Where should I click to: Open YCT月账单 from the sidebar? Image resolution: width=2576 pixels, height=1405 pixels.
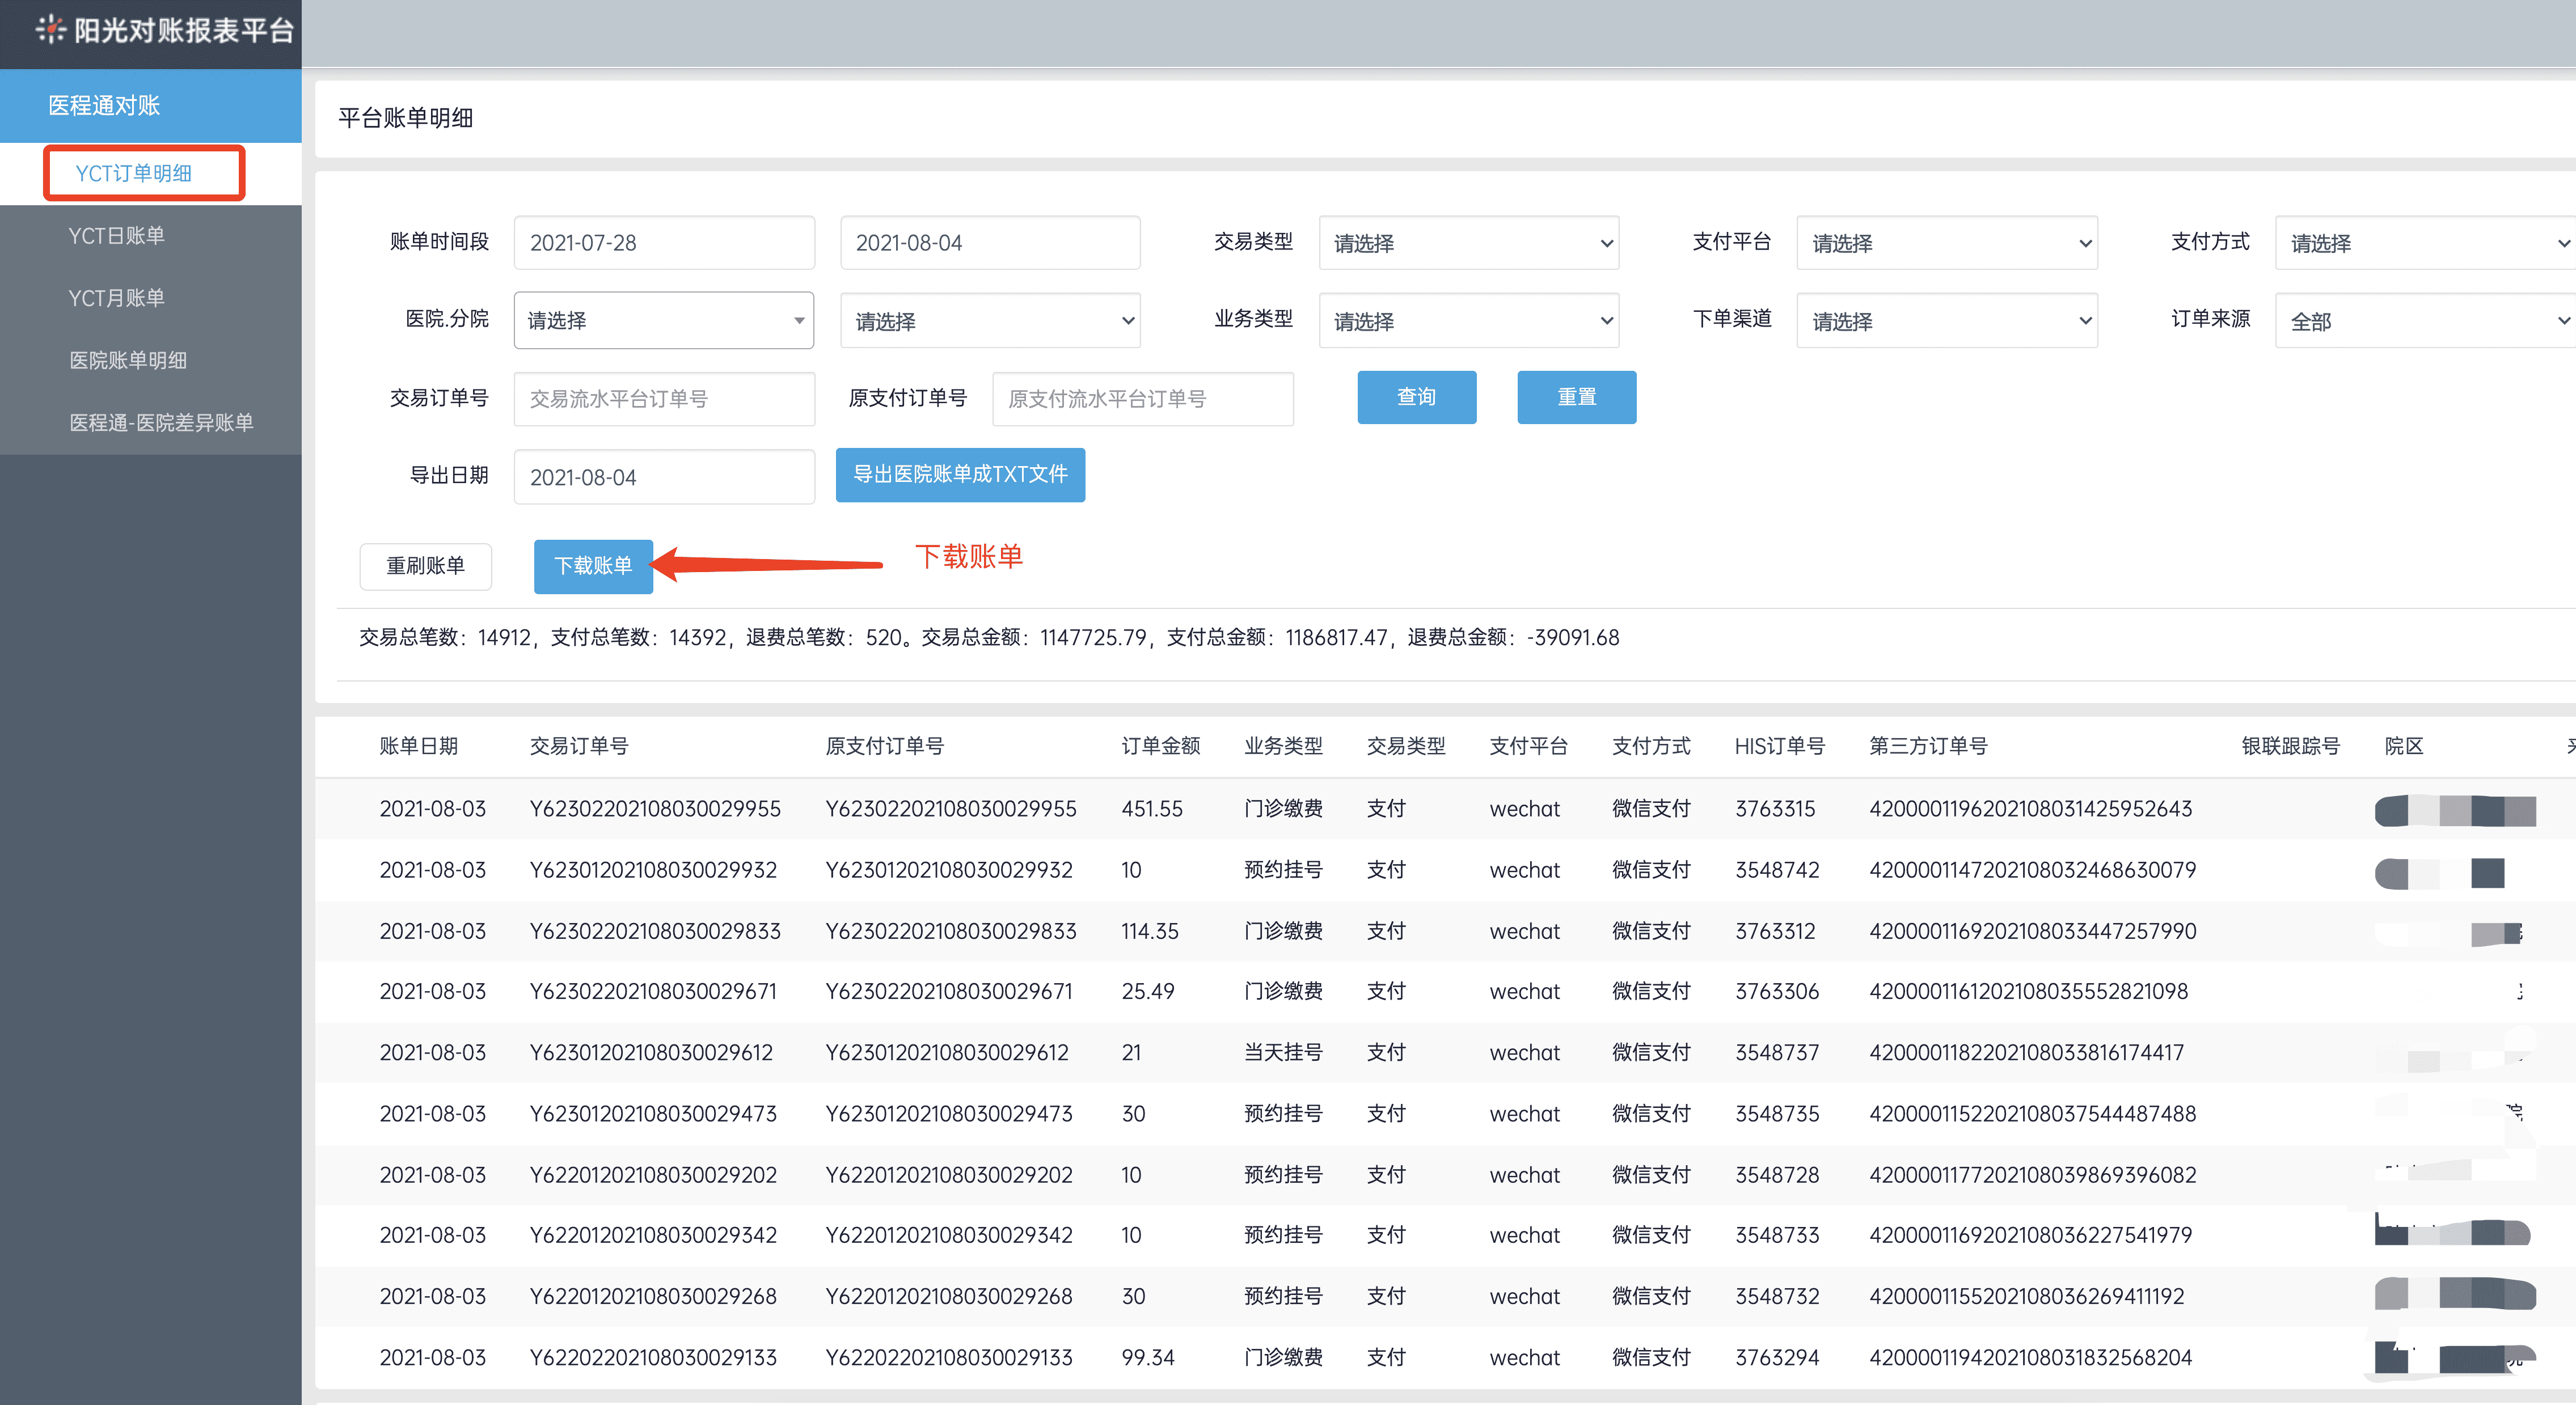[116, 297]
